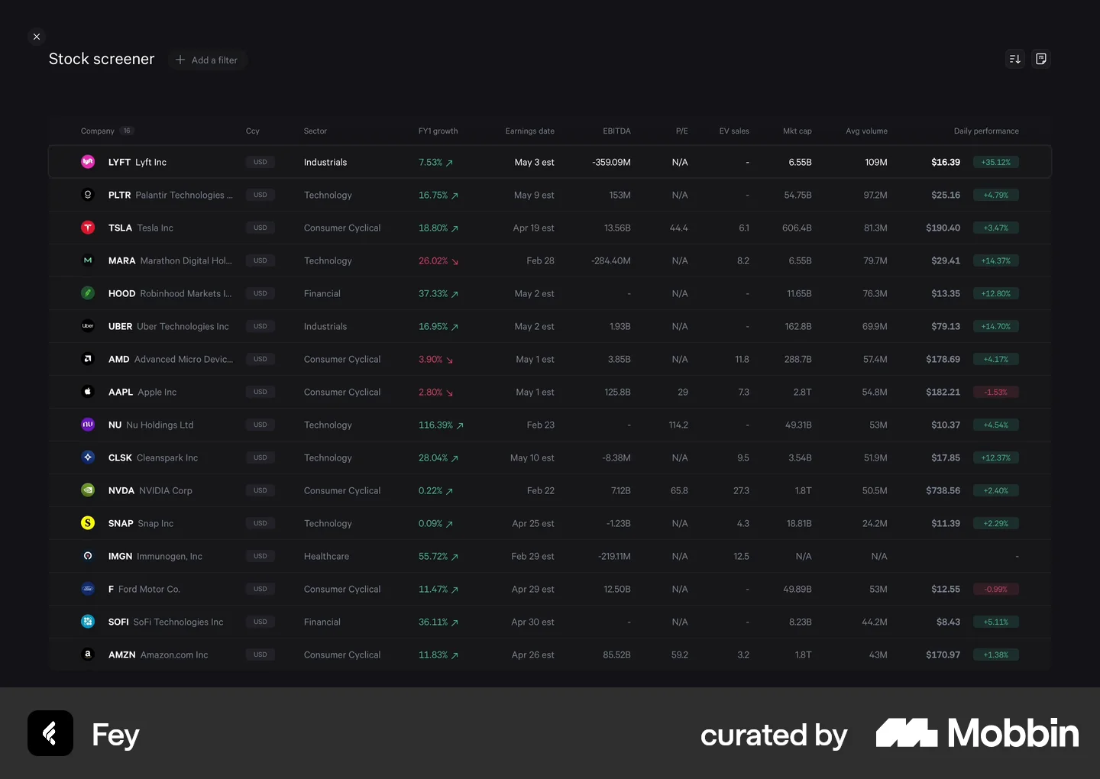Click the Daily performance column header
1100x779 pixels.
(x=986, y=131)
